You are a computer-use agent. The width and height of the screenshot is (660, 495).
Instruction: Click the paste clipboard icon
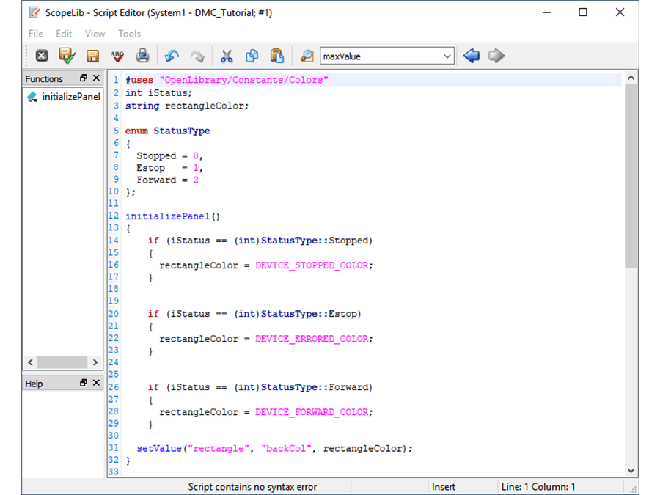(x=277, y=56)
